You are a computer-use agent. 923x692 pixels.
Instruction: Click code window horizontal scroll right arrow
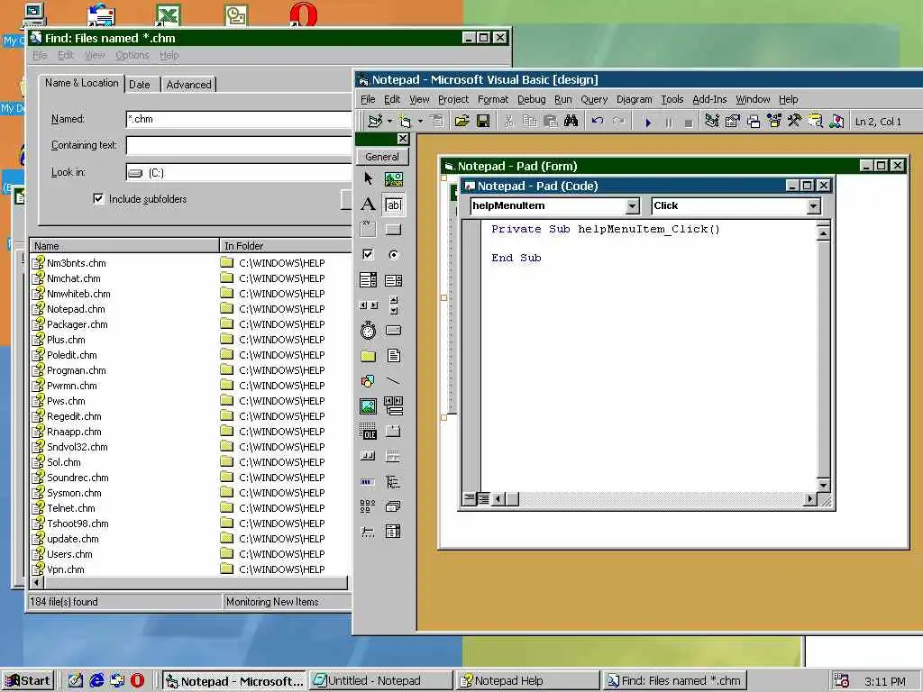click(810, 499)
